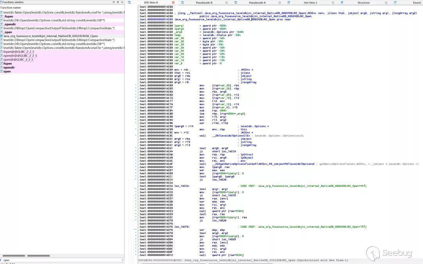
Task: Switch to the Hex View-1 tab
Action: 310,3
